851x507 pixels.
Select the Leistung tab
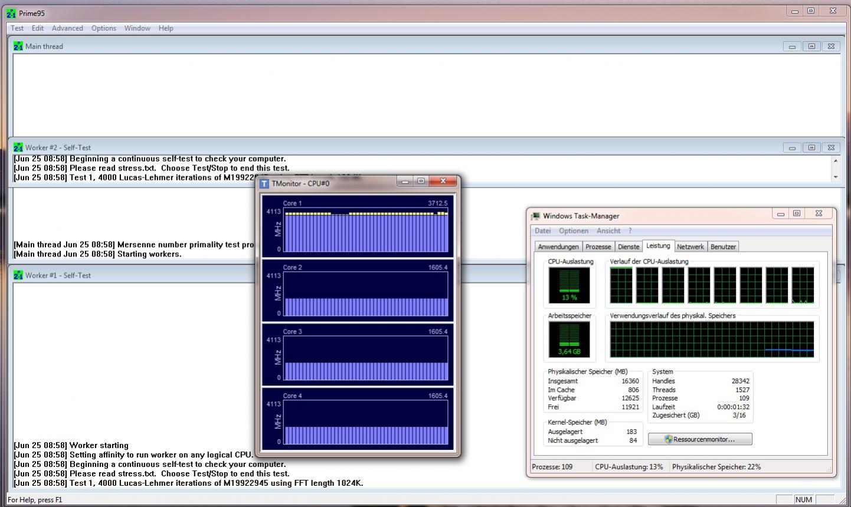point(658,246)
